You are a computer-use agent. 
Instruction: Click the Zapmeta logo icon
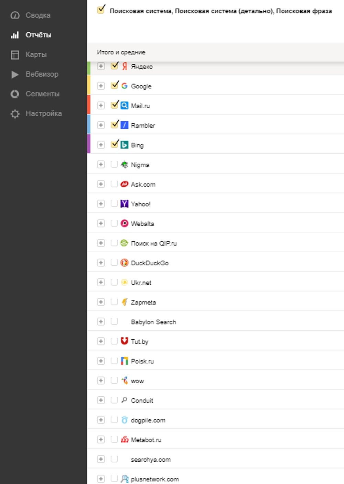pos(125,302)
